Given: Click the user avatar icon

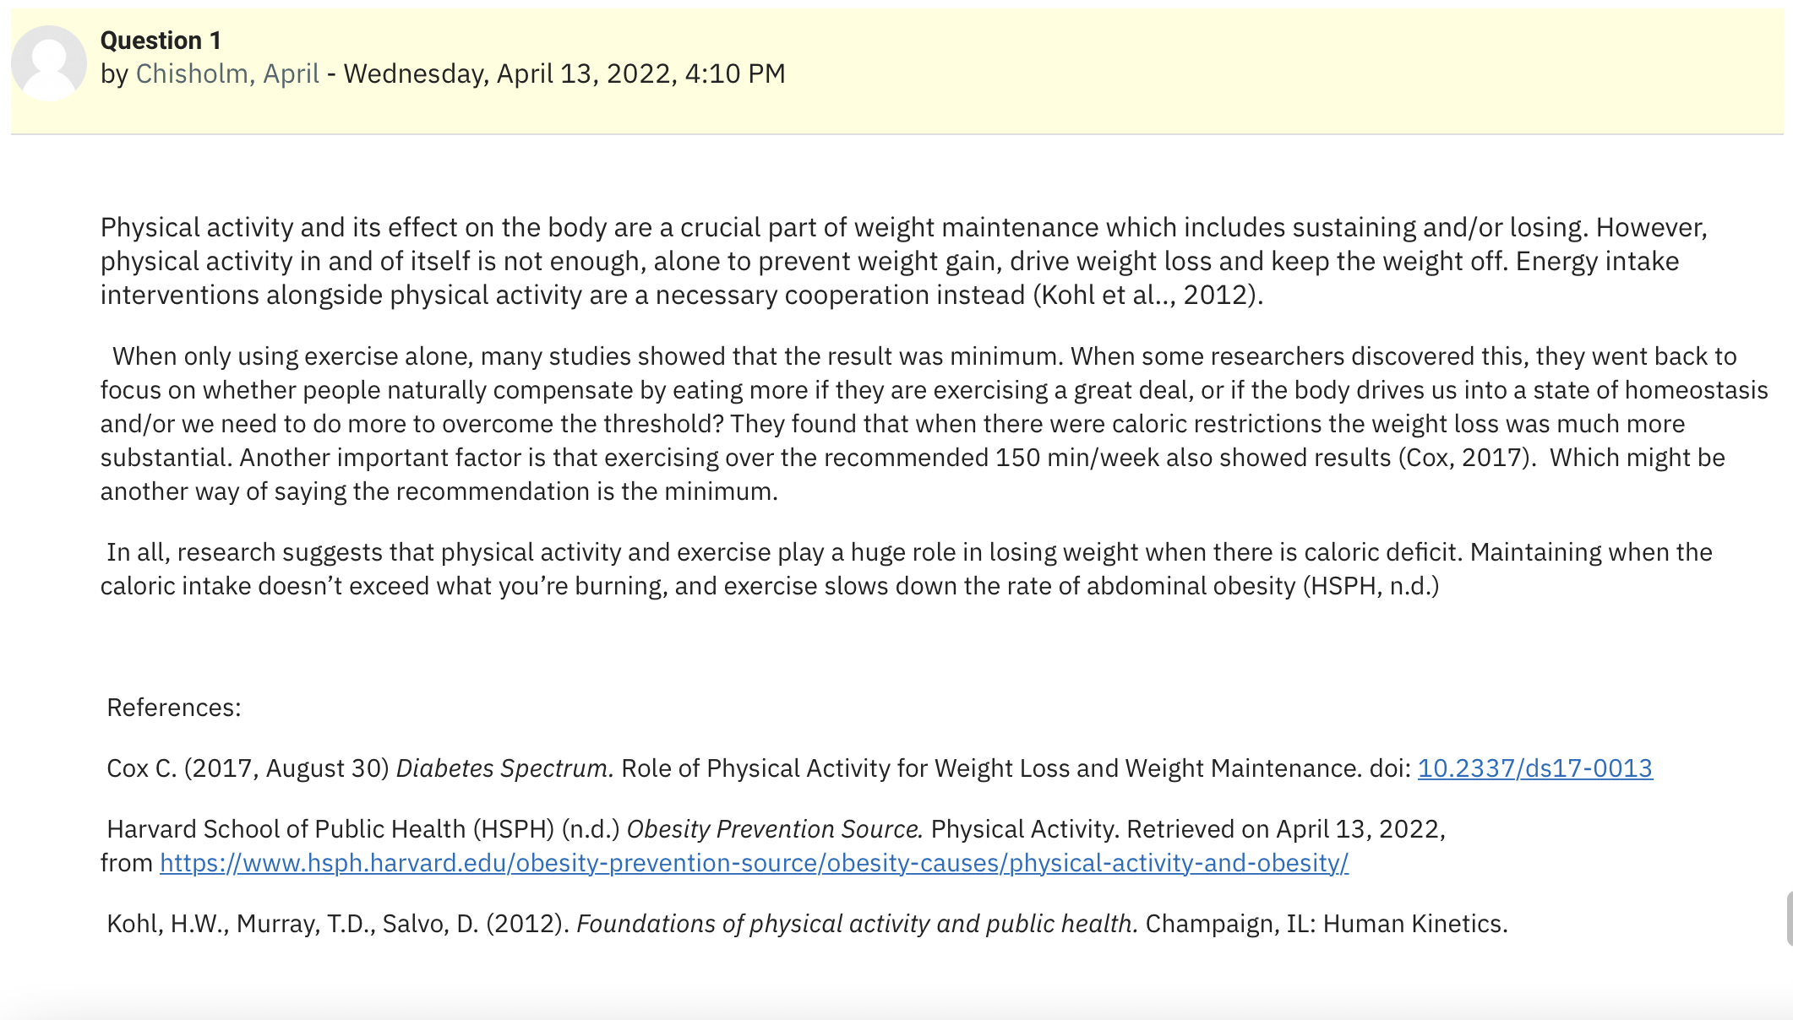Looking at the screenshot, I should 49,63.
